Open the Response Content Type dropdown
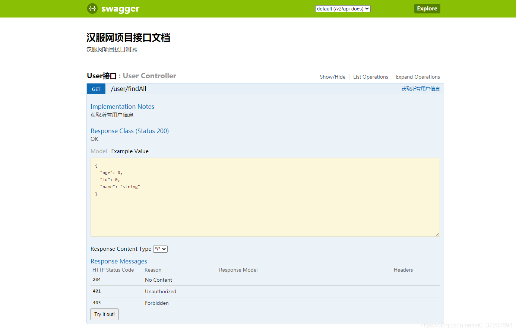Viewport: 516px width, 332px height. pos(161,249)
